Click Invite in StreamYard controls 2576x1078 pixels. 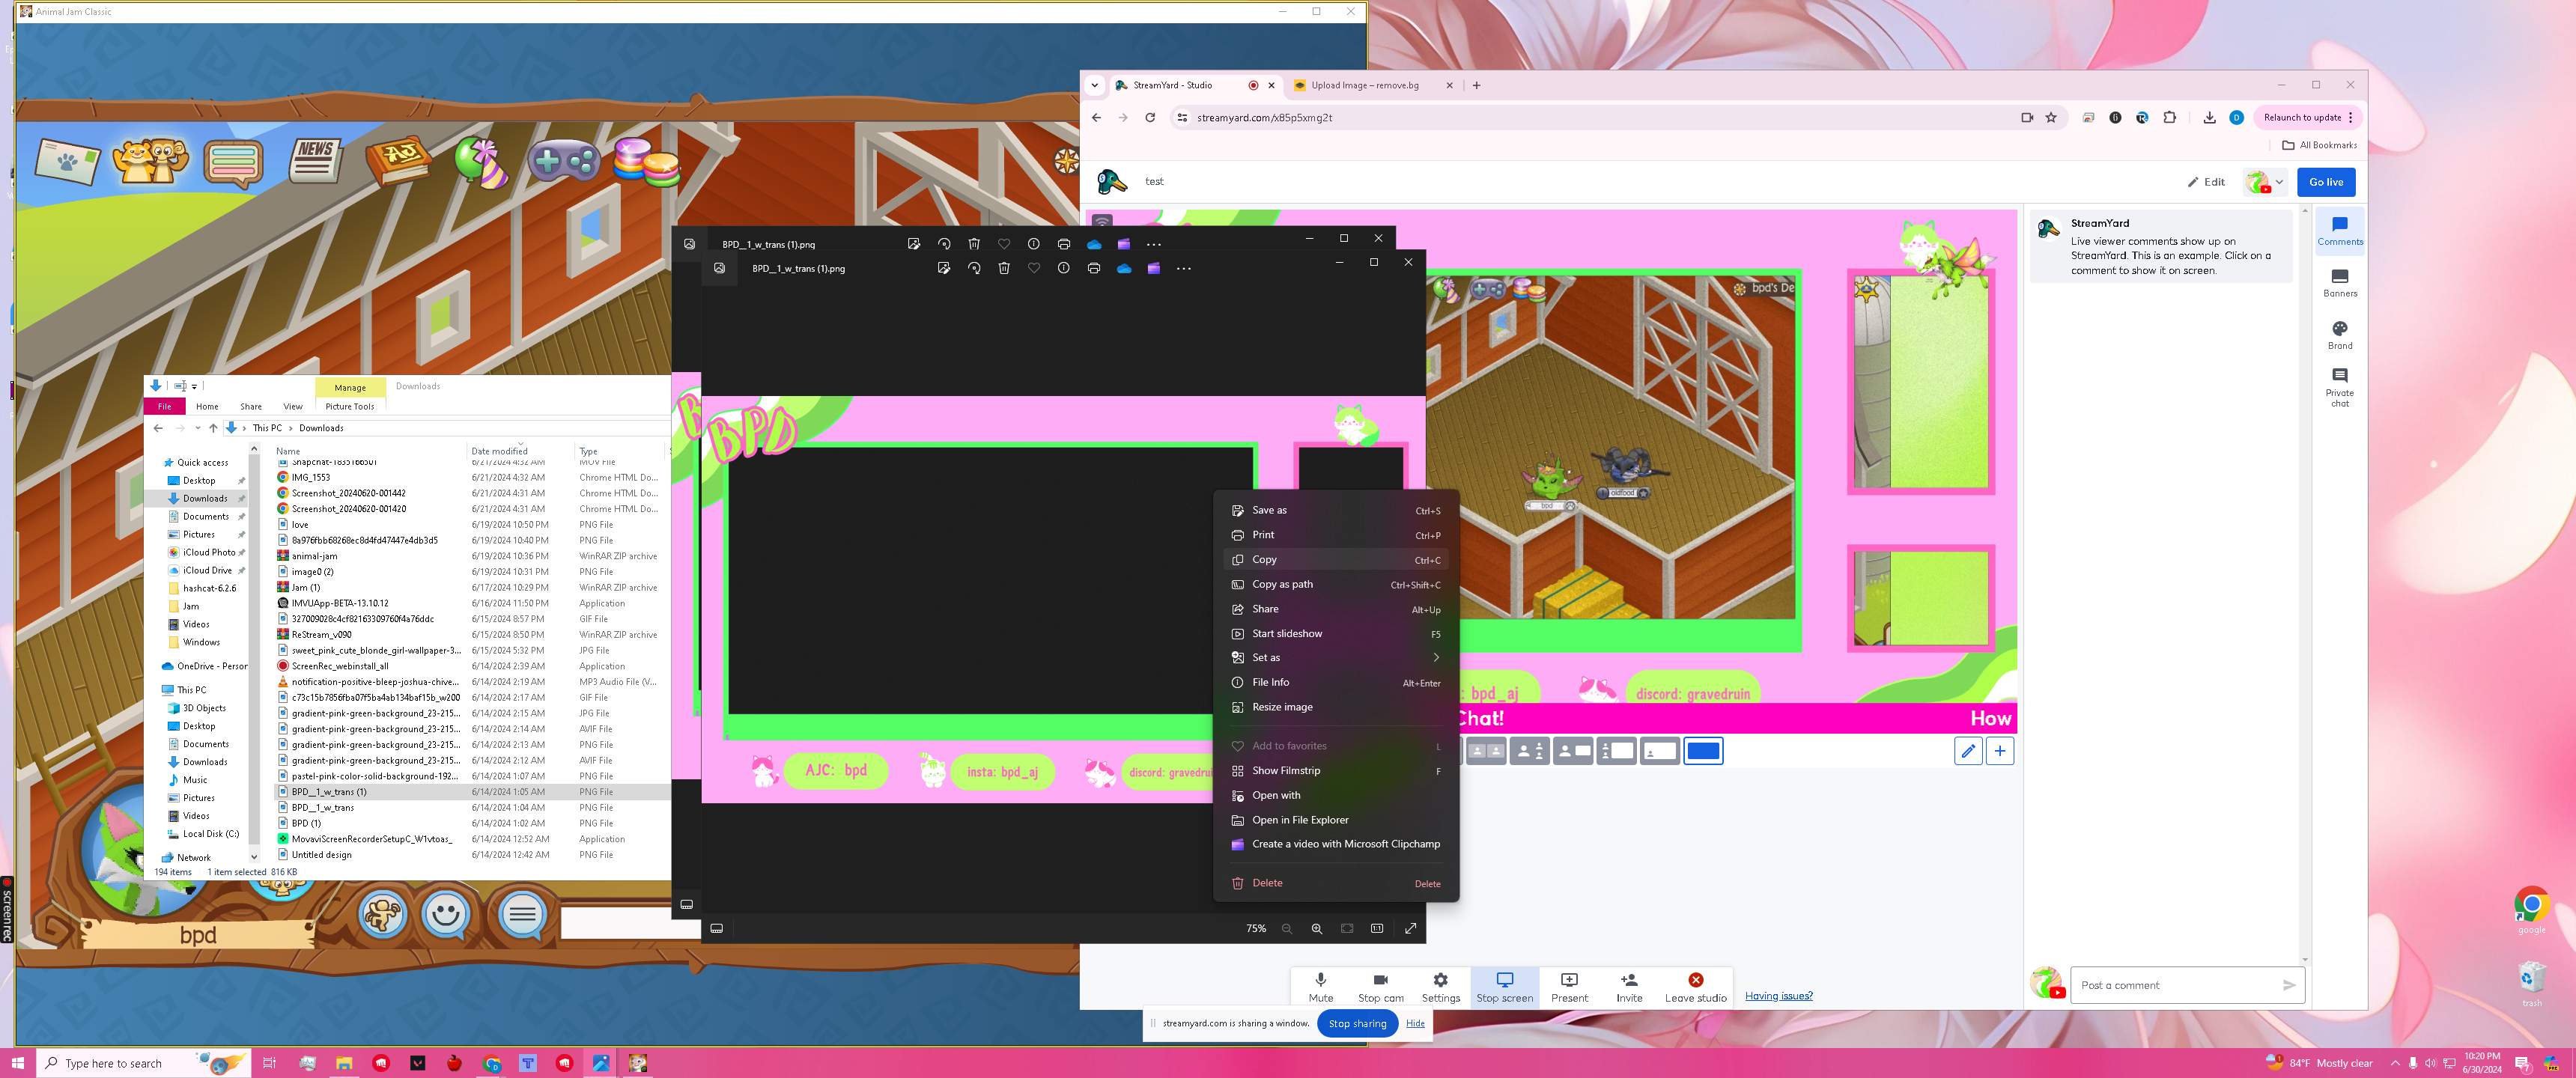click(1629, 987)
